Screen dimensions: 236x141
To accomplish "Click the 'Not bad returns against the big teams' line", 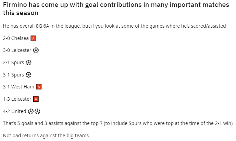I will coord(46,136).
